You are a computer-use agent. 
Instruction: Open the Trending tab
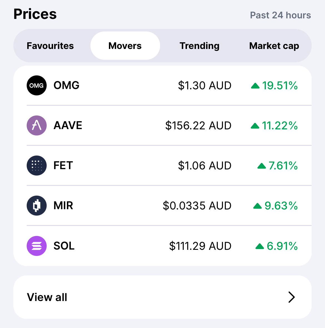click(x=199, y=46)
